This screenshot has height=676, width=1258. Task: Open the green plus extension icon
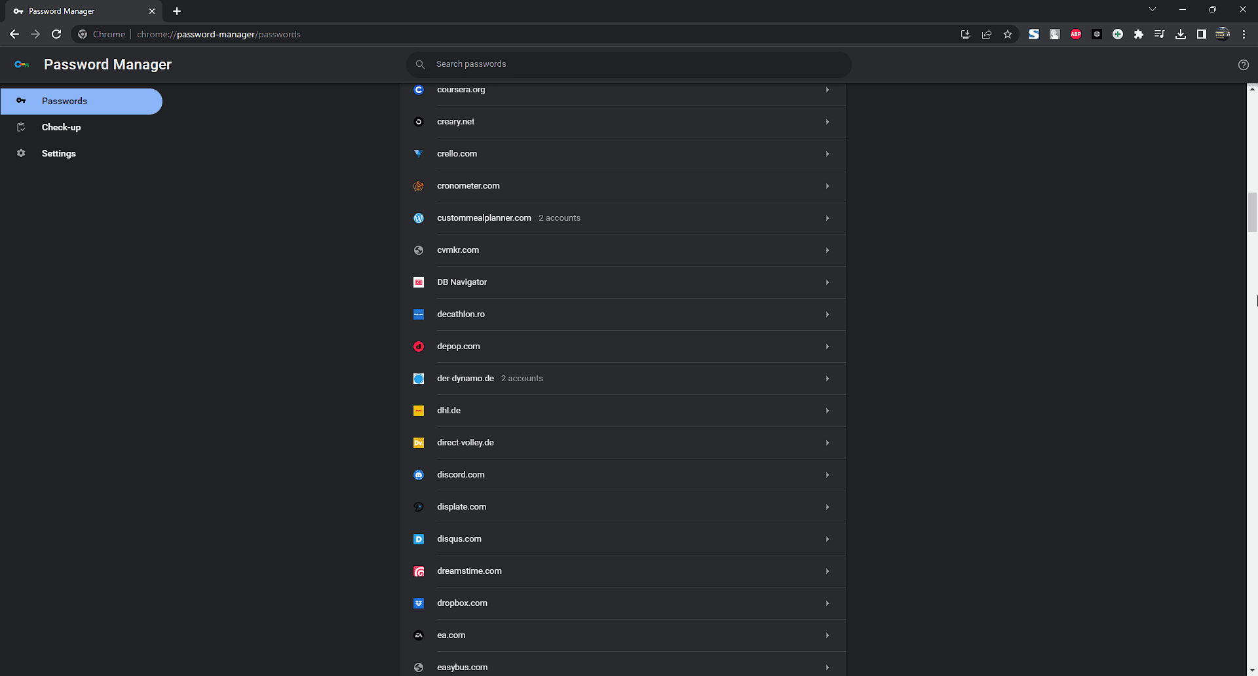tap(1118, 34)
